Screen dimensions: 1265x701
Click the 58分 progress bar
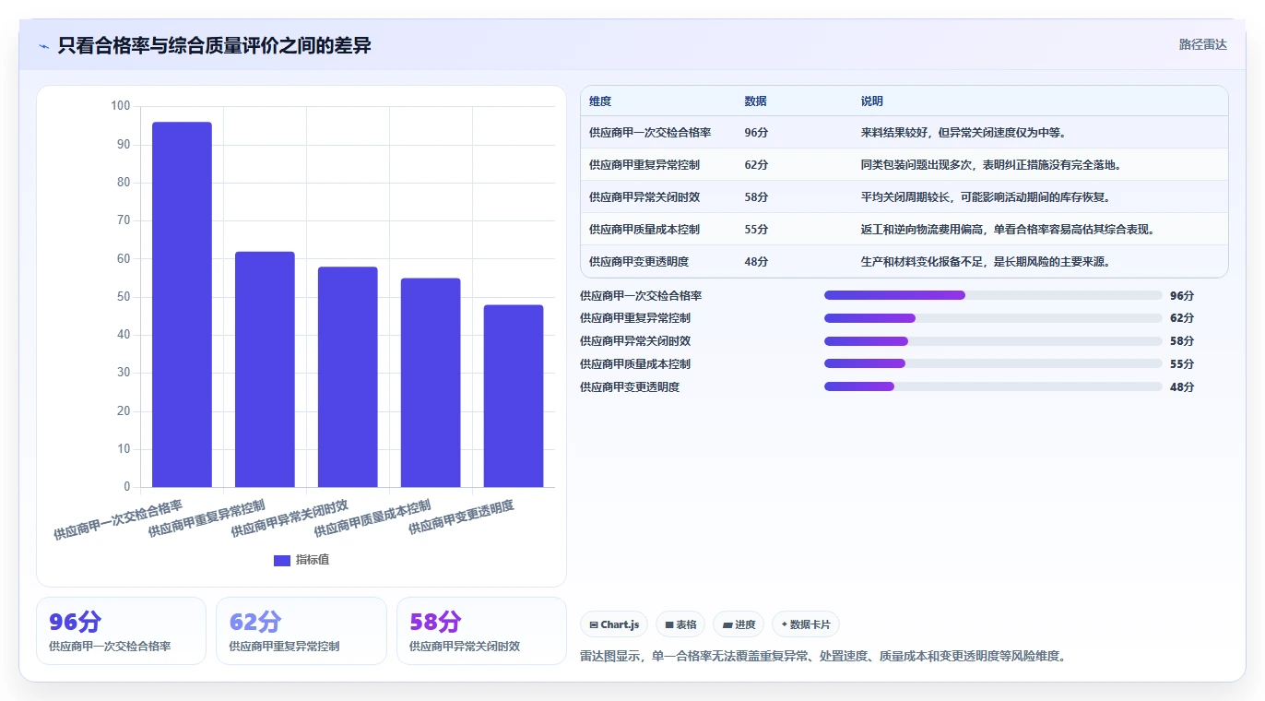point(993,341)
